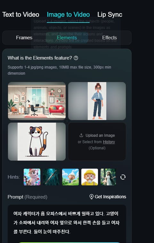Open the Image to Video tab
The image size is (154, 243).
pos(68,14)
